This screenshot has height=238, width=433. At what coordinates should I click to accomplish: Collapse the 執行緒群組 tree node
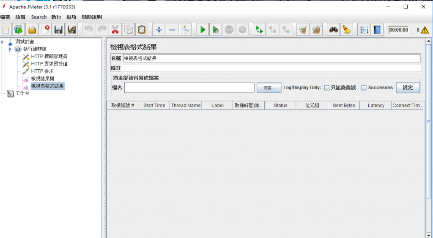(x=10, y=49)
